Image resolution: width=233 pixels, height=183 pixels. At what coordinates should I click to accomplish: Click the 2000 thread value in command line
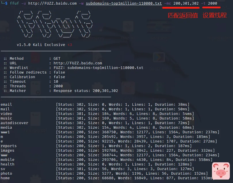pyautogui.click(x=213, y=3)
